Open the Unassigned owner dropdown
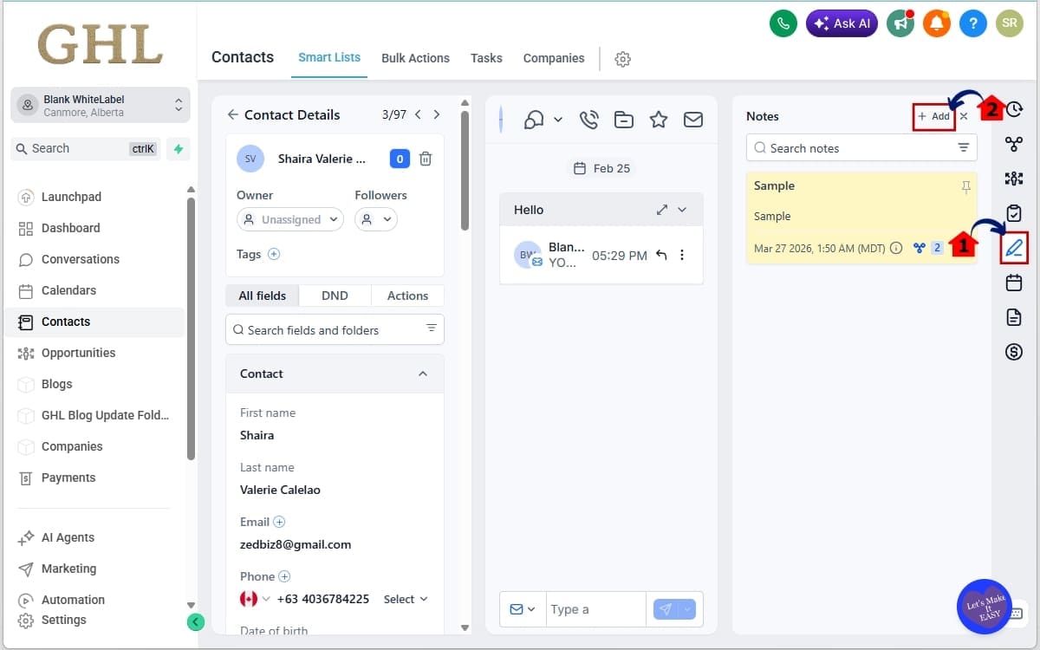 (289, 219)
